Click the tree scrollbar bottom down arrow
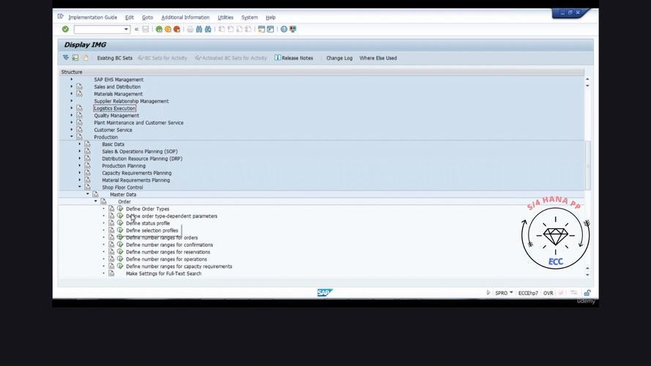Viewport: 651px width, 366px height. coord(587,274)
